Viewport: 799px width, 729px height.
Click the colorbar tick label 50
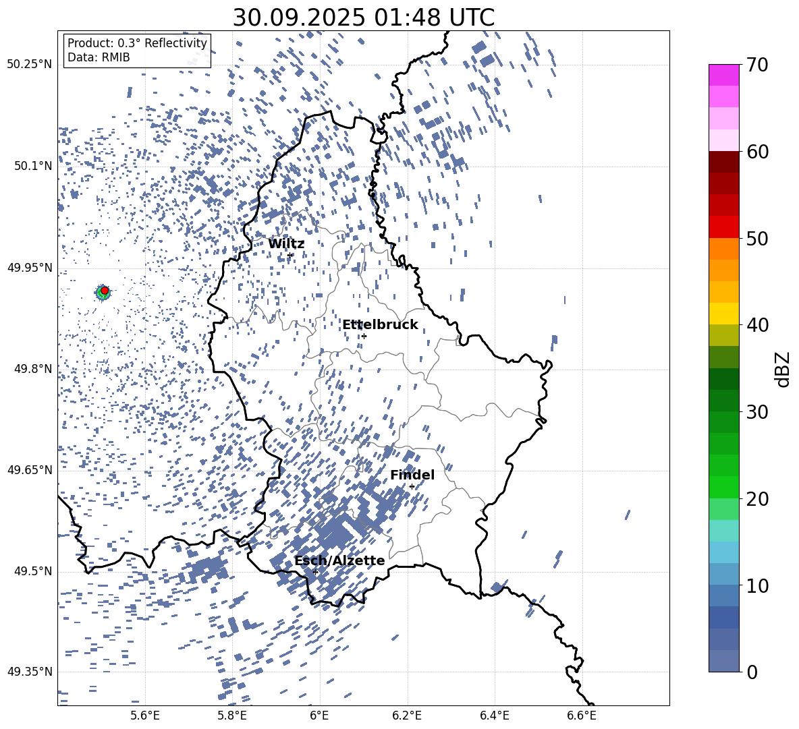click(x=757, y=238)
